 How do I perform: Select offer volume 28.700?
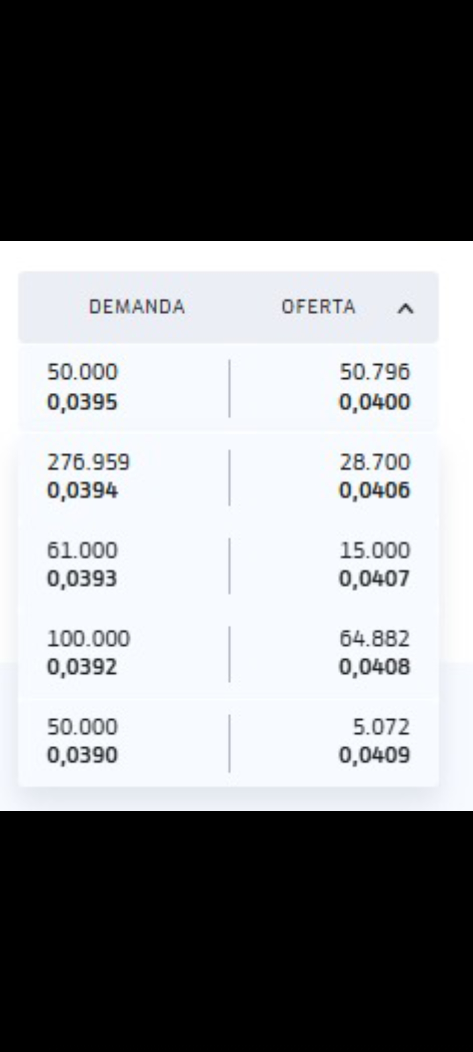[x=375, y=462]
